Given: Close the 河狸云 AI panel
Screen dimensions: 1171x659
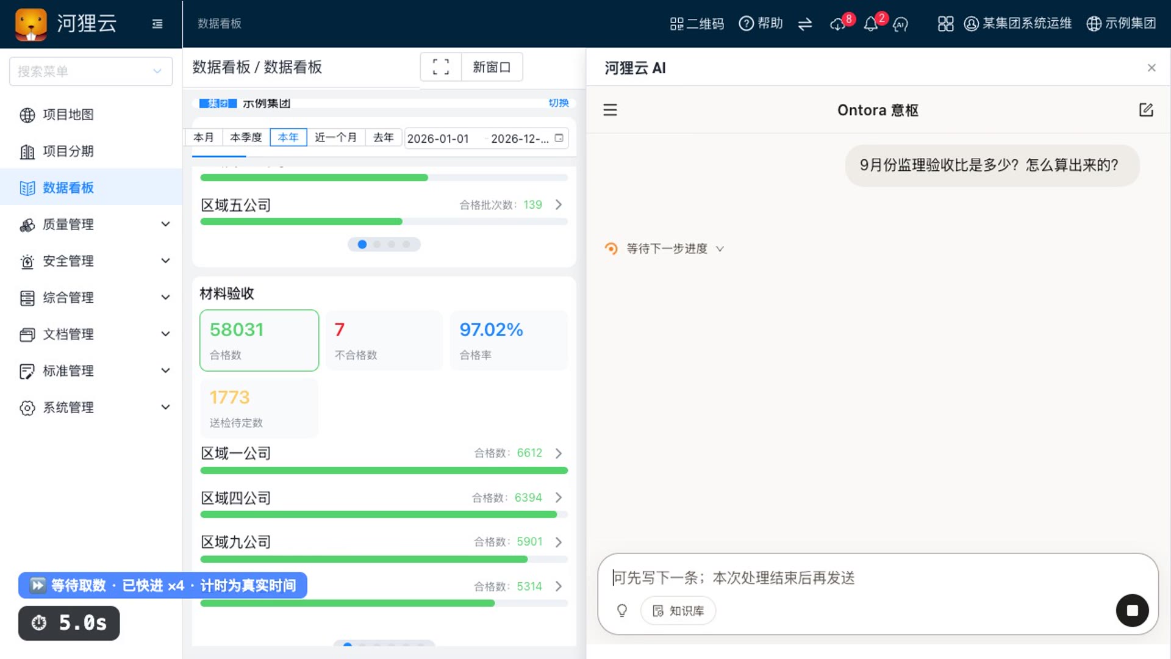Looking at the screenshot, I should (1151, 68).
